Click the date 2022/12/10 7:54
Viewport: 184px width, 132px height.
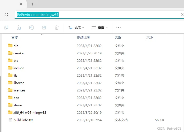point(89,120)
